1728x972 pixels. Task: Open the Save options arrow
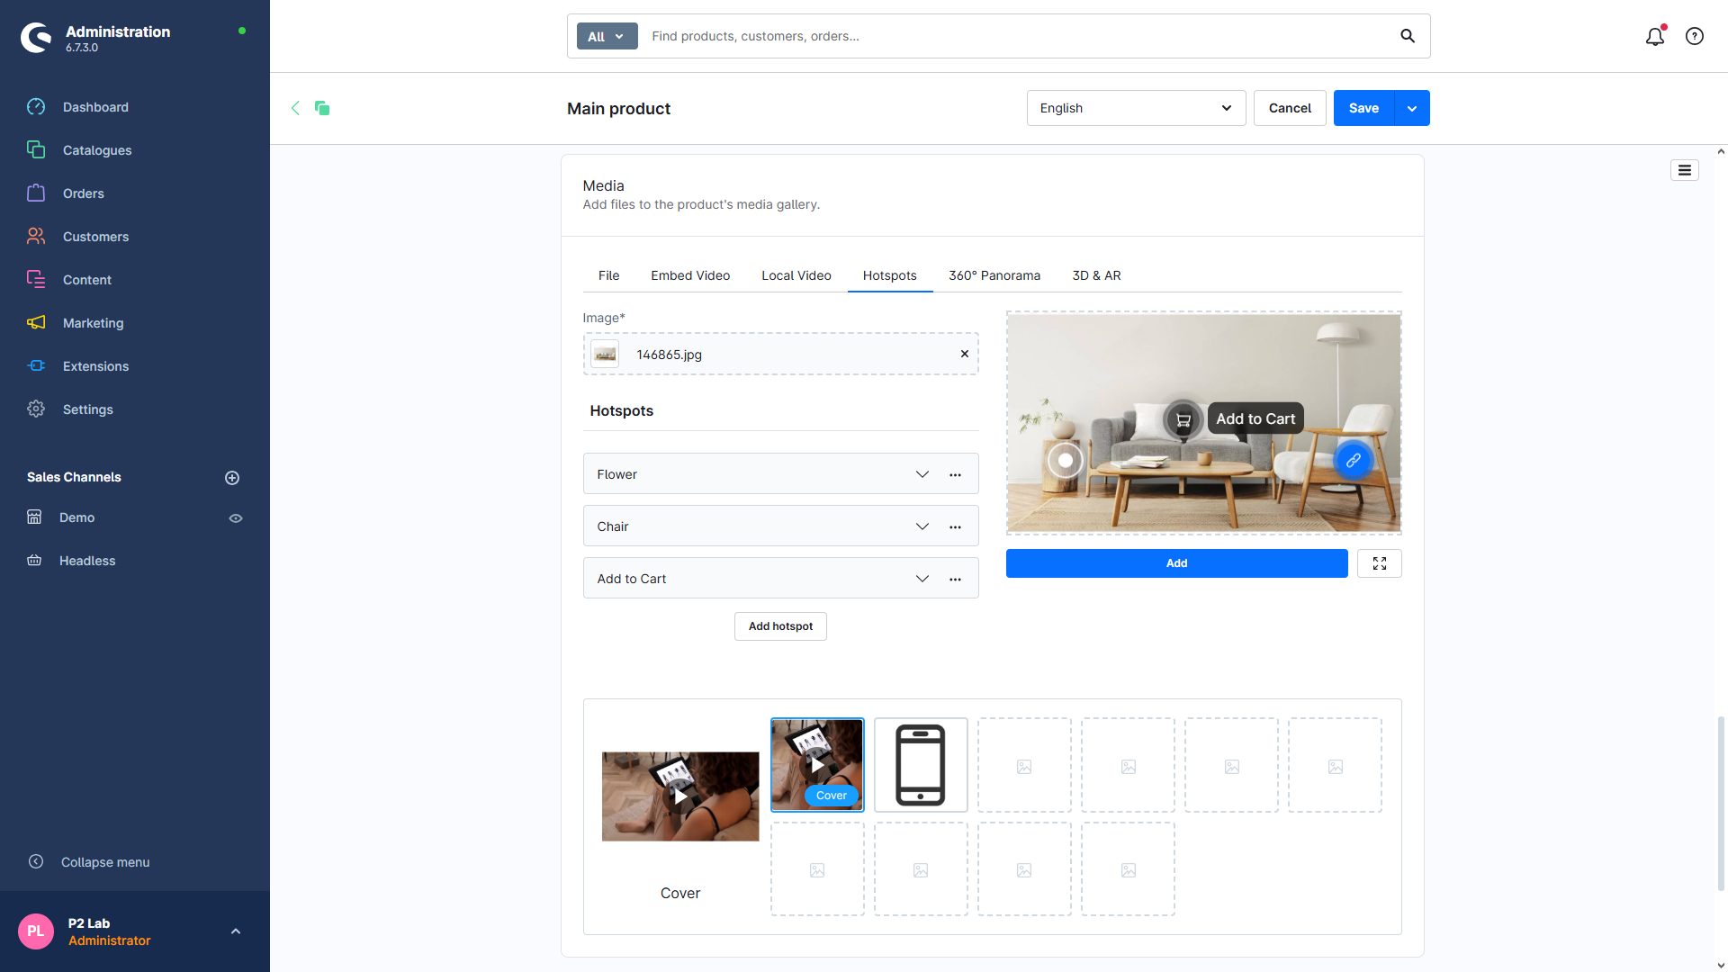click(1412, 108)
